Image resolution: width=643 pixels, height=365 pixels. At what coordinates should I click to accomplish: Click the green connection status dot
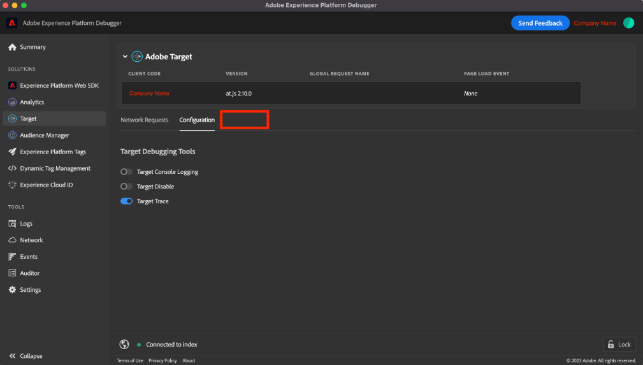pos(139,345)
